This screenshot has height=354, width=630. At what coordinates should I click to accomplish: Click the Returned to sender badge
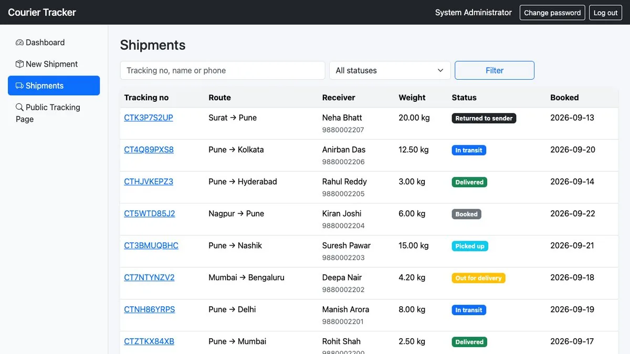(484, 119)
